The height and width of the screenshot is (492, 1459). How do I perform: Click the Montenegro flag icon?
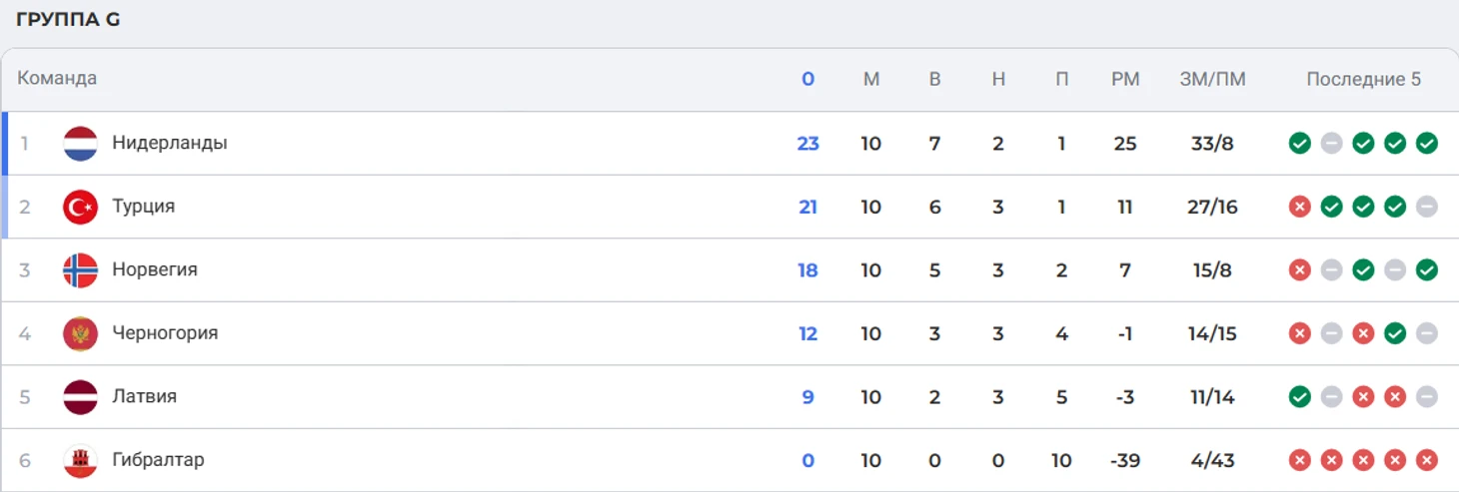coord(80,333)
